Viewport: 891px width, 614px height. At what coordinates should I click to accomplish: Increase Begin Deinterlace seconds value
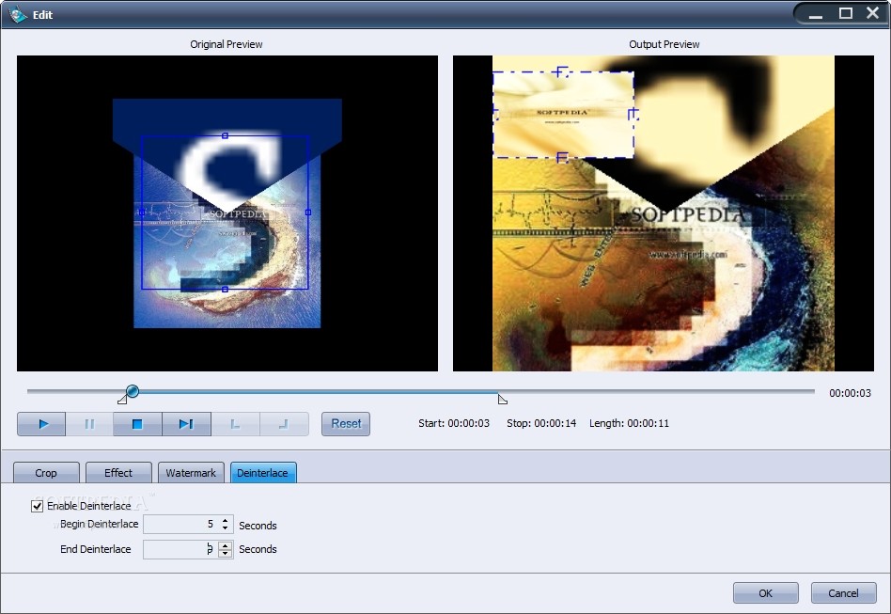pyautogui.click(x=226, y=520)
